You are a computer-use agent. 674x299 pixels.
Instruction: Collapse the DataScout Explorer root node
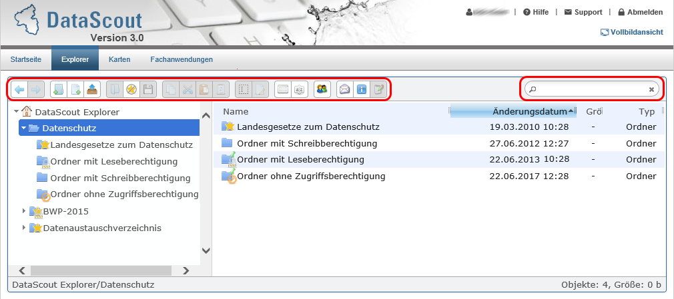(16, 111)
